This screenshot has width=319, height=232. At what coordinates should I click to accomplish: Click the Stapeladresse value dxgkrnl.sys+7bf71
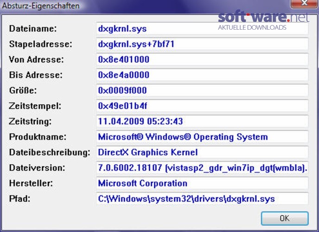pos(202,44)
